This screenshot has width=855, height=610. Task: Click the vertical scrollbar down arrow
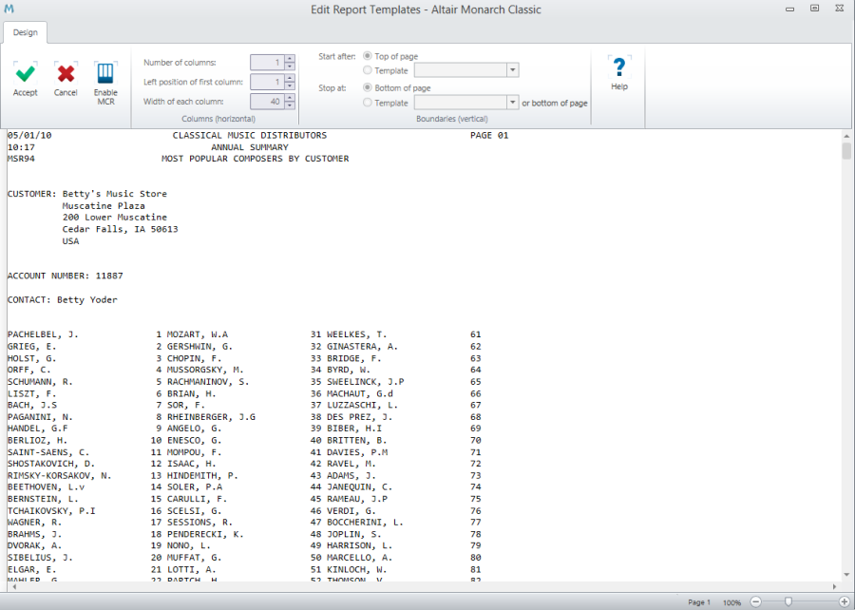point(846,574)
